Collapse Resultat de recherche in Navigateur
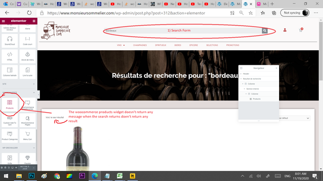Viewport: 323px width, 181px height. (x=241, y=79)
